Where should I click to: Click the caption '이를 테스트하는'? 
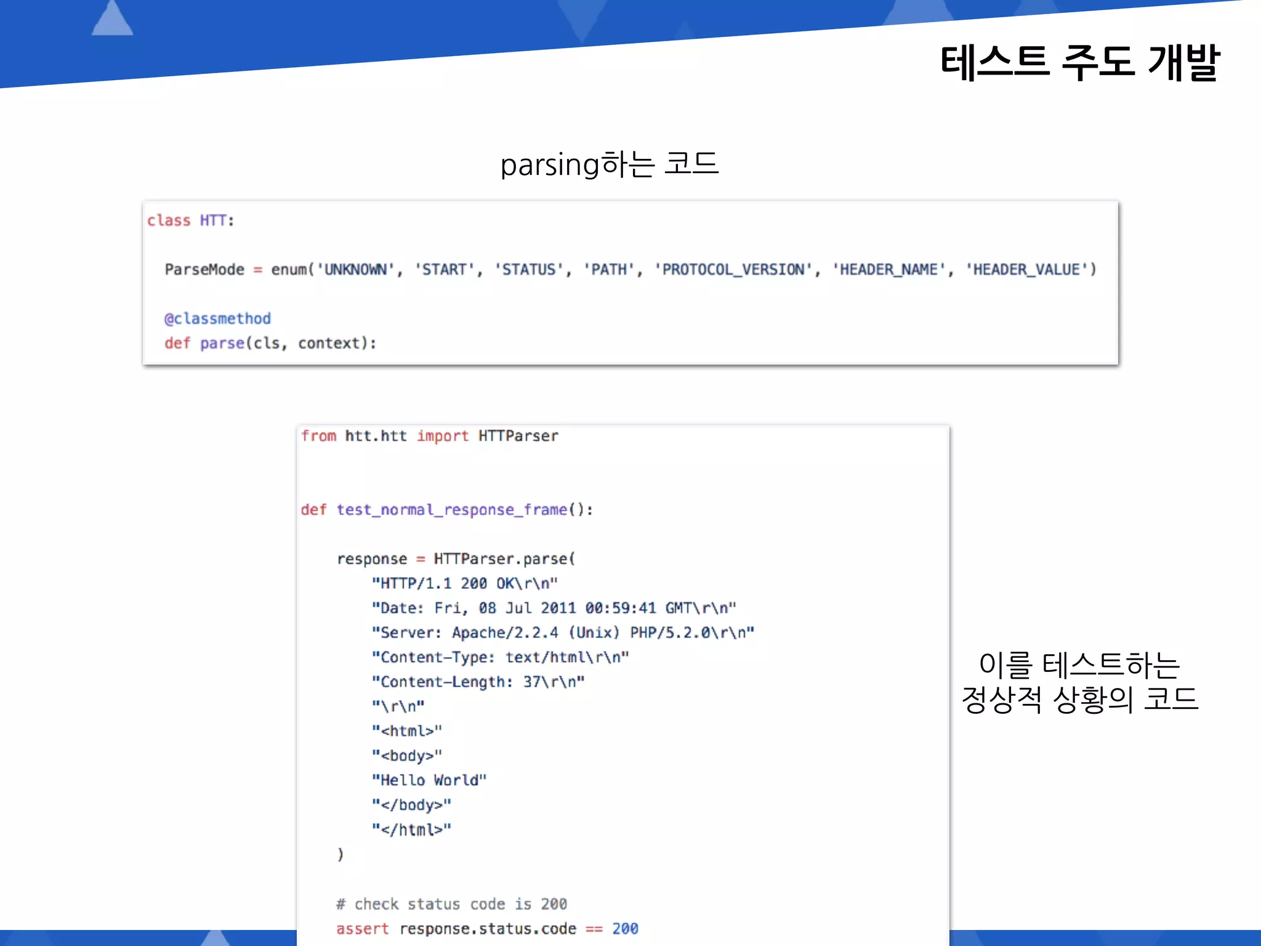pos(1079,665)
